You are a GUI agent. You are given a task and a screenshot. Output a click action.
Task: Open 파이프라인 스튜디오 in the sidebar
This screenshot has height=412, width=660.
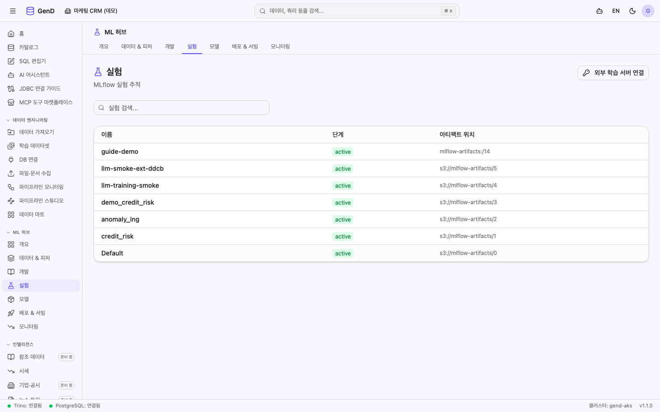coord(41,201)
